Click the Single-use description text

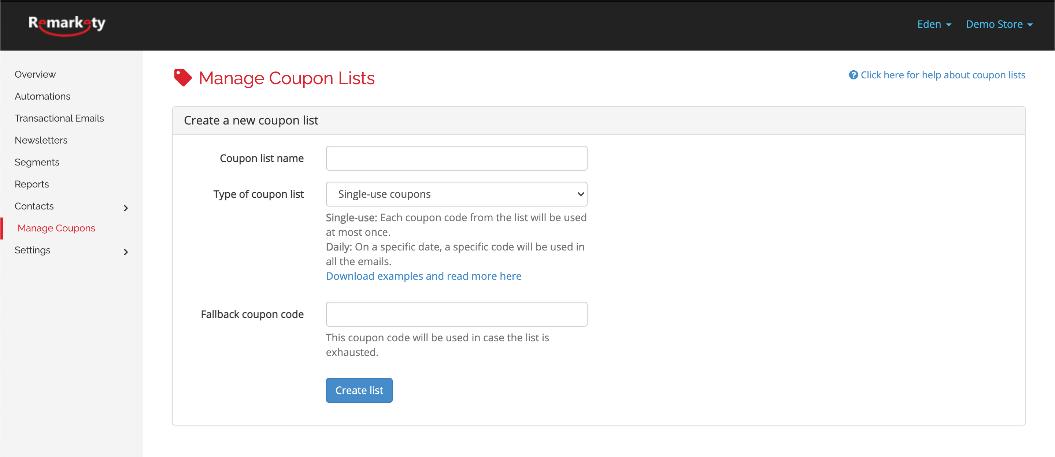point(456,225)
